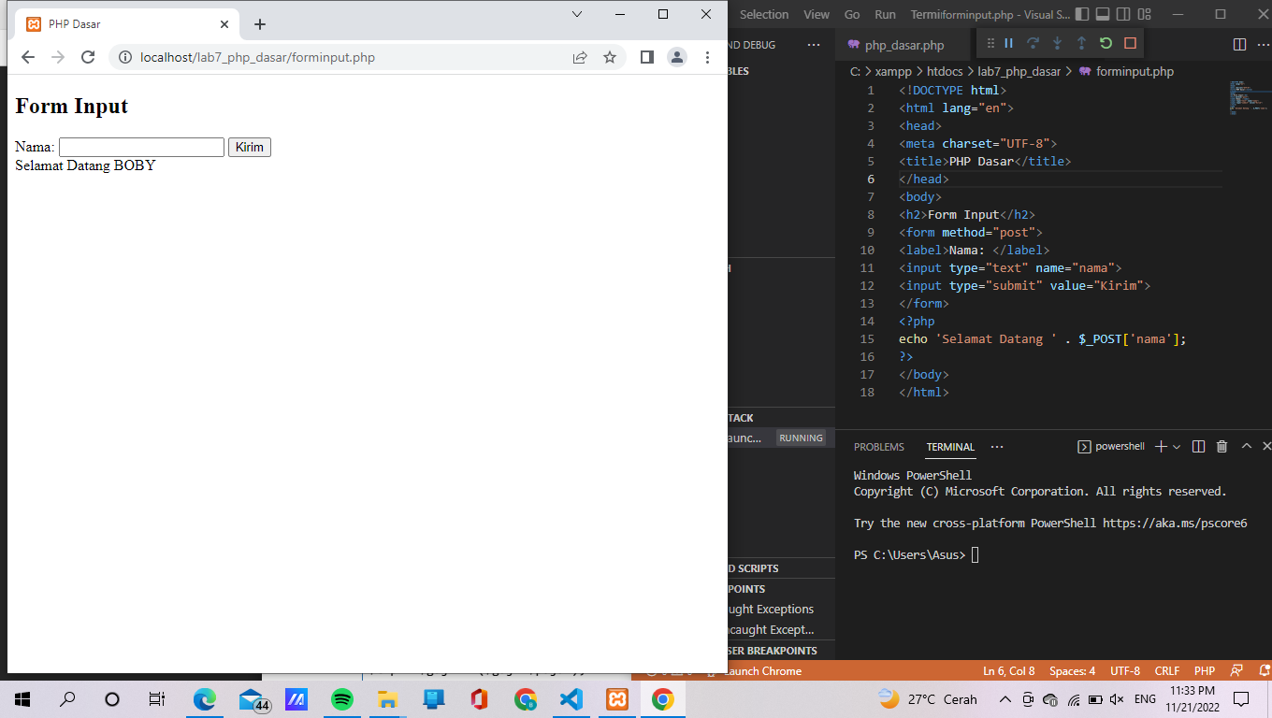This screenshot has width=1272, height=718.
Task: Open a new terminal with the plus icon
Action: point(1161,446)
